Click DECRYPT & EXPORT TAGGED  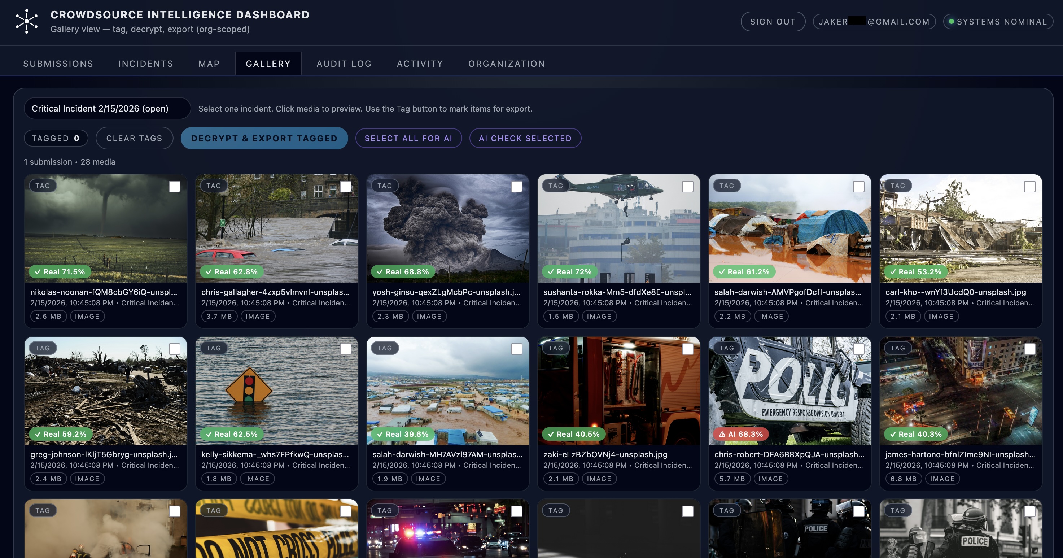click(264, 138)
